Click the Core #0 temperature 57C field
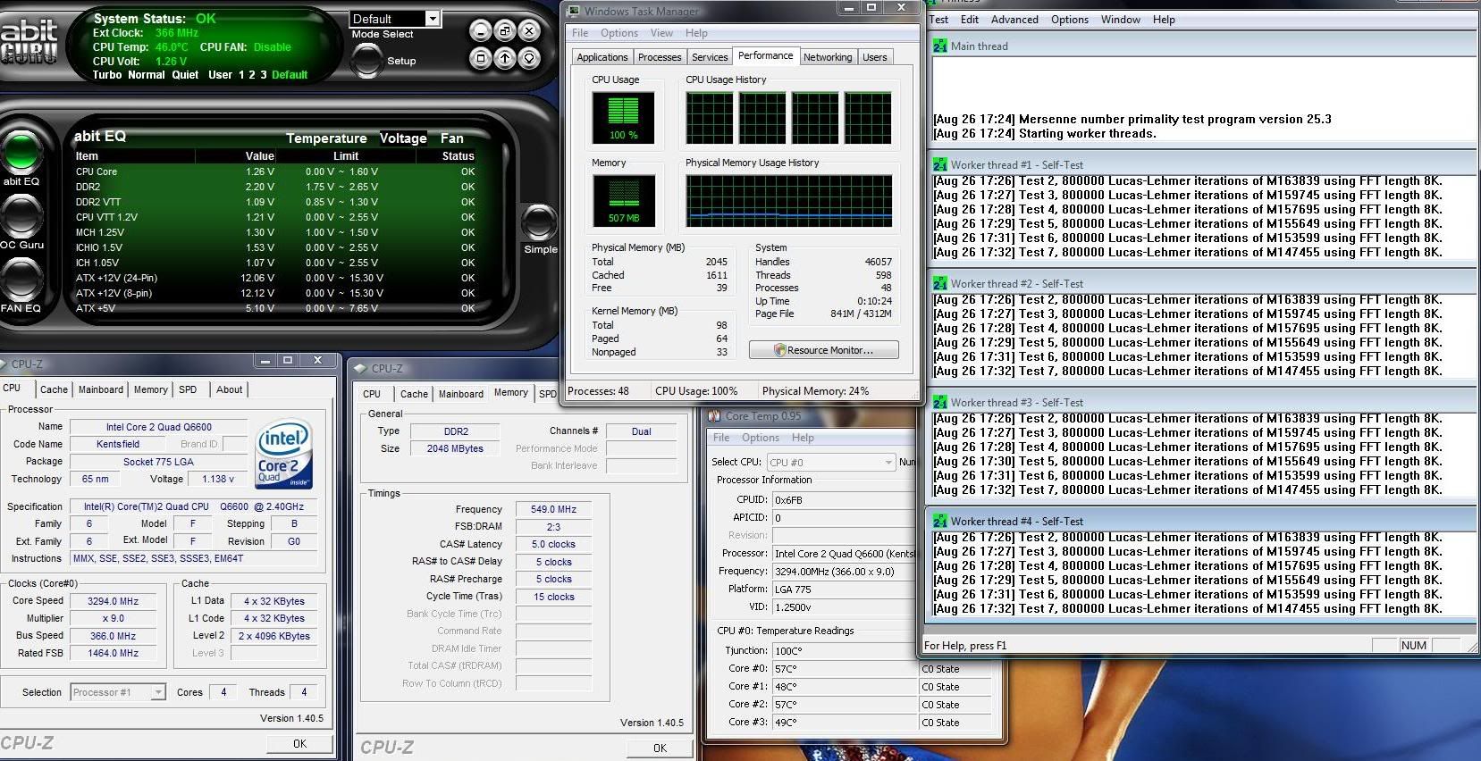The width and height of the screenshot is (1481, 761). [843, 668]
